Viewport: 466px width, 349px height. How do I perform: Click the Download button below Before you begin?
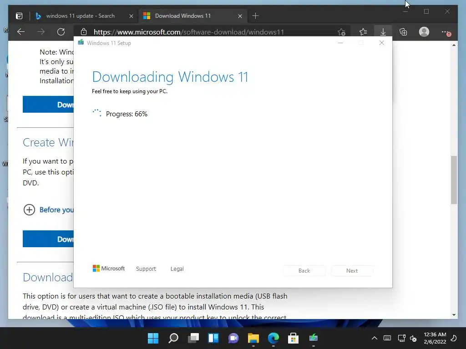(x=48, y=239)
